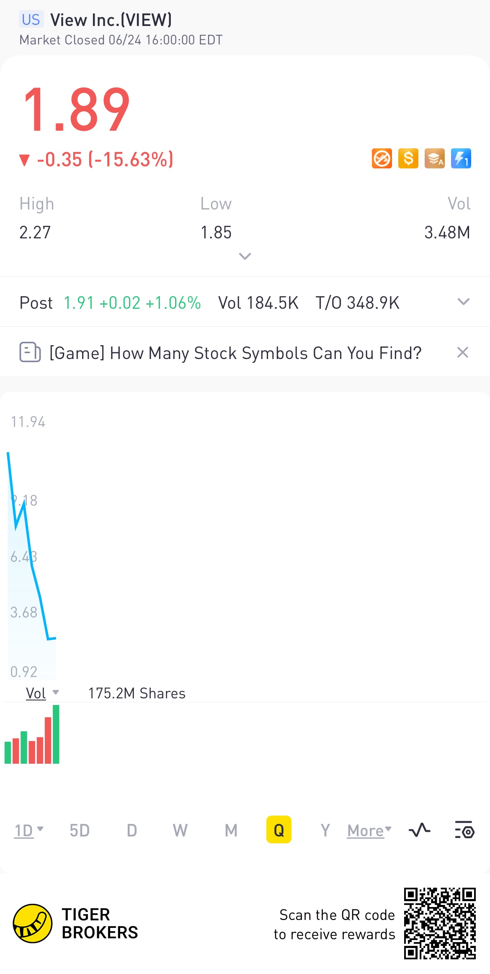This screenshot has width=490, height=974.
Task: Tap the QR code for rewards
Action: click(439, 923)
